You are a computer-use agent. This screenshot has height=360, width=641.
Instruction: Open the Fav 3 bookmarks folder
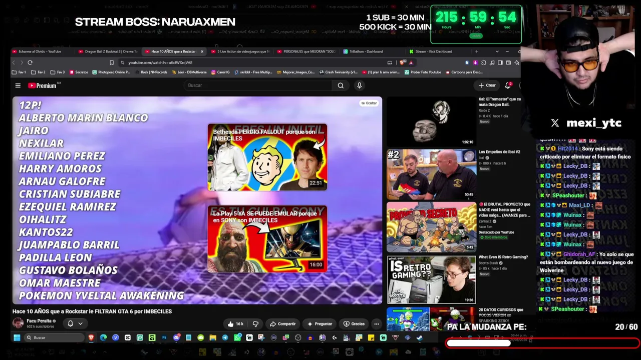coord(58,72)
